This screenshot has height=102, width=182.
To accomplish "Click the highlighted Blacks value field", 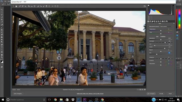I will [x=169, y=53].
